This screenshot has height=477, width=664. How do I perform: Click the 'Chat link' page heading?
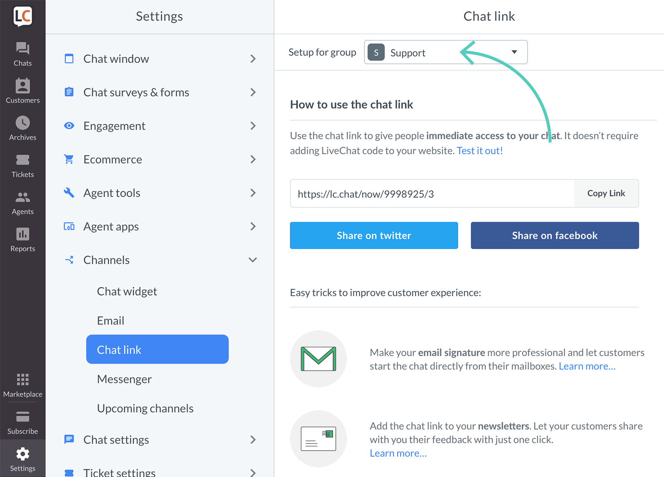(489, 16)
